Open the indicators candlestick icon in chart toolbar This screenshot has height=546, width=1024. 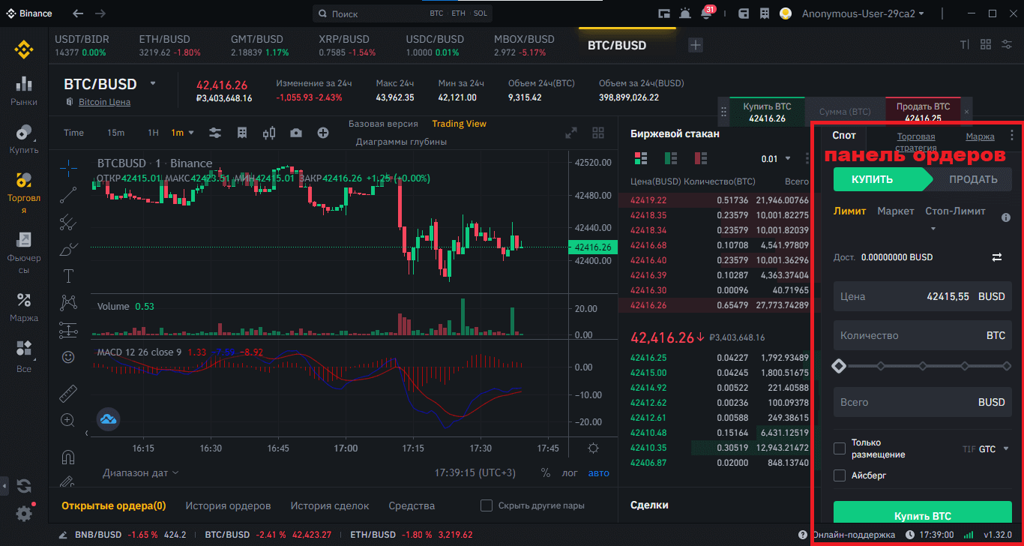269,133
